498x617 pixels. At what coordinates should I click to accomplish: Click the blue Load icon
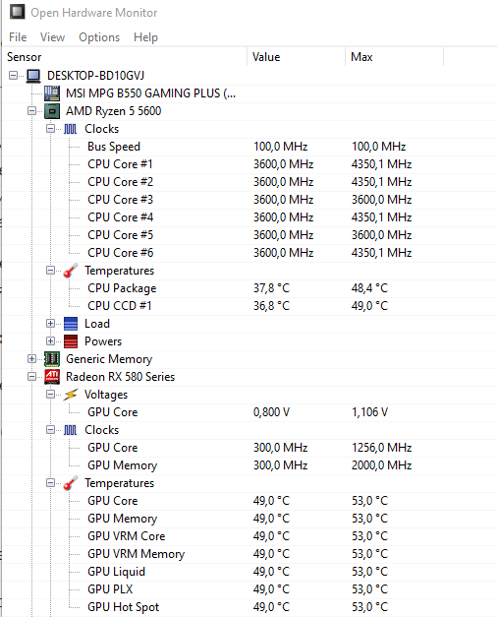click(71, 324)
